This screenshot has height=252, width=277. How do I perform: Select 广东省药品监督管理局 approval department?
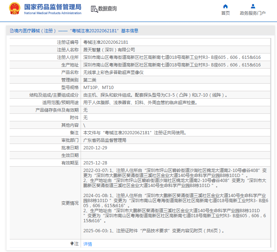coord(105,140)
